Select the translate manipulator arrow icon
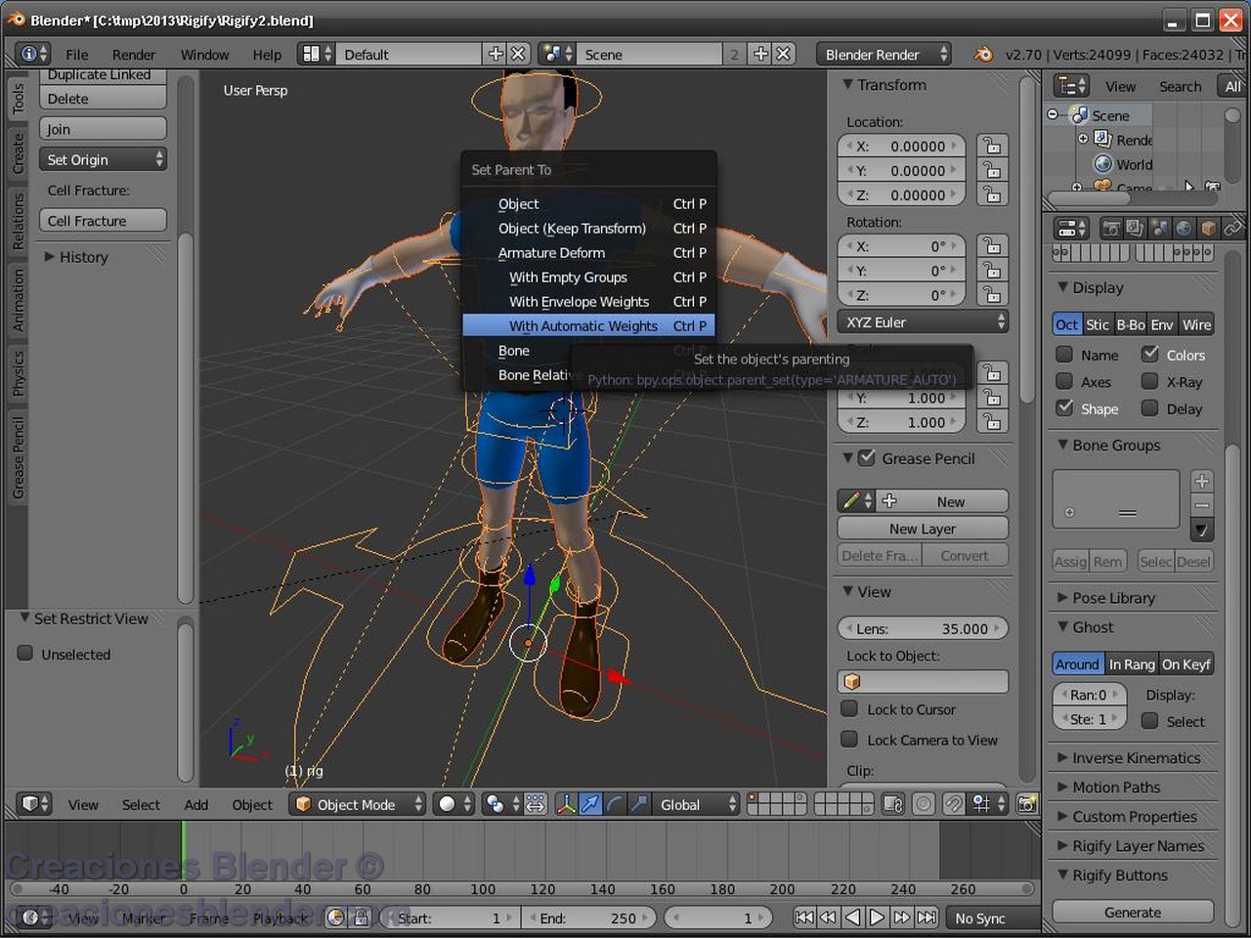Screen dimensions: 1251x938 pos(590,804)
